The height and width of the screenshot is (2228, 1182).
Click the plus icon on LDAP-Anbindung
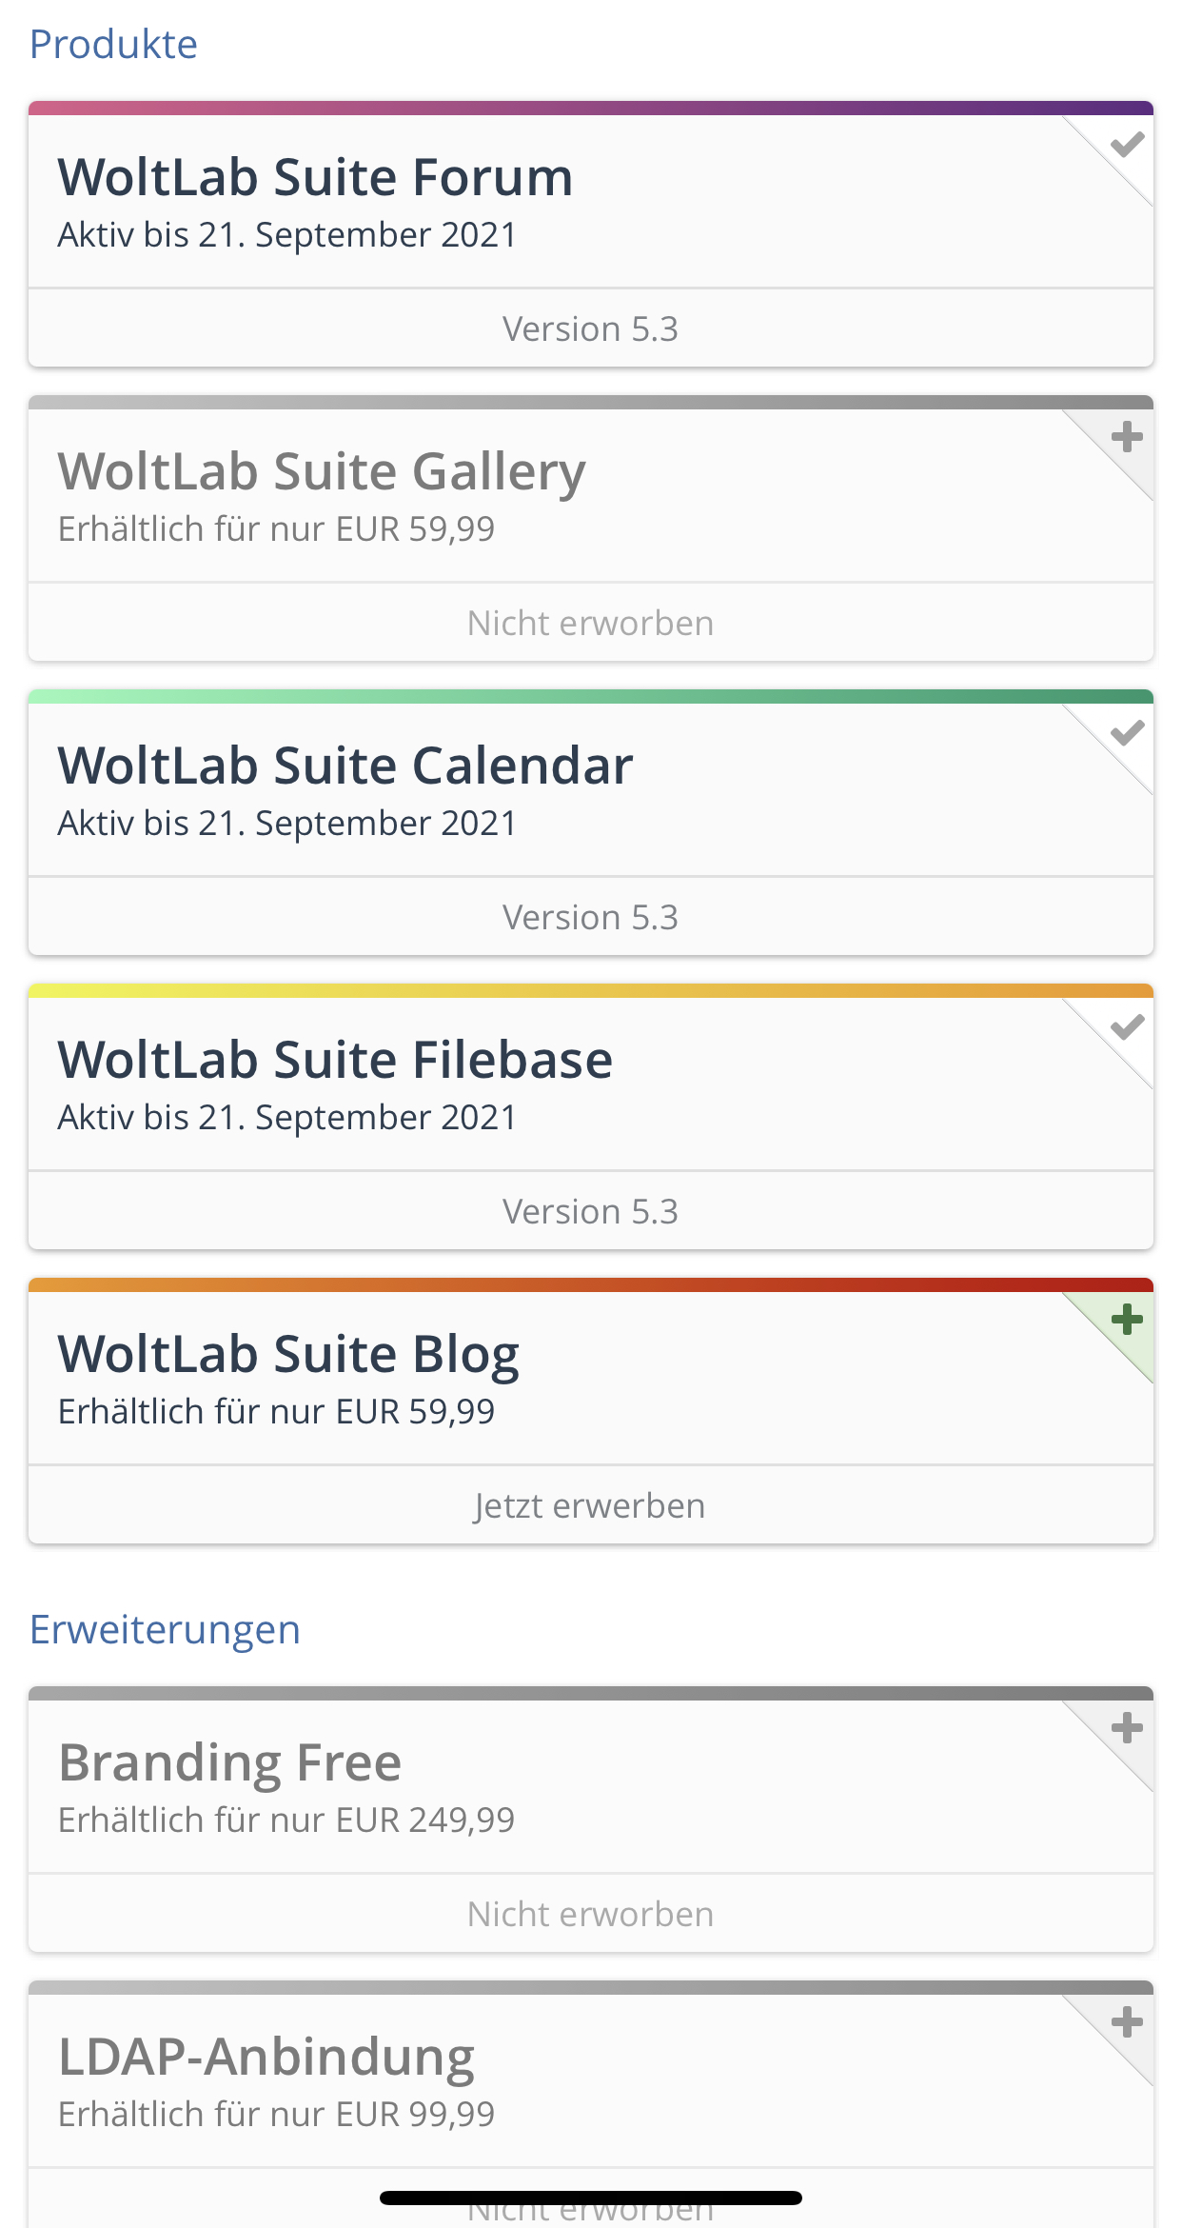coord(1127,2022)
